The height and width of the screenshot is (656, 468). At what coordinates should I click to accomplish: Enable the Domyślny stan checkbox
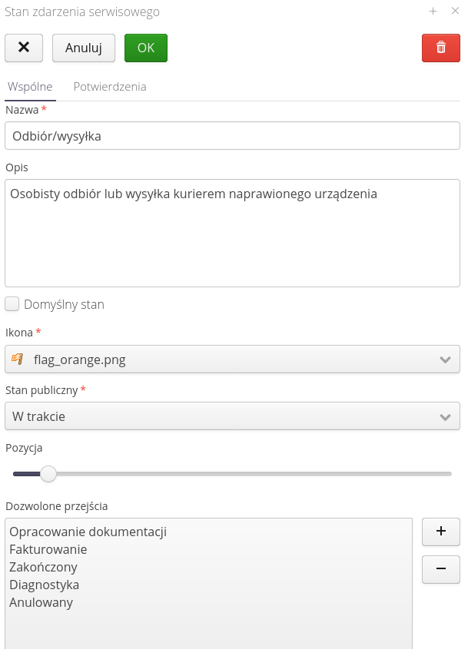[x=12, y=303]
